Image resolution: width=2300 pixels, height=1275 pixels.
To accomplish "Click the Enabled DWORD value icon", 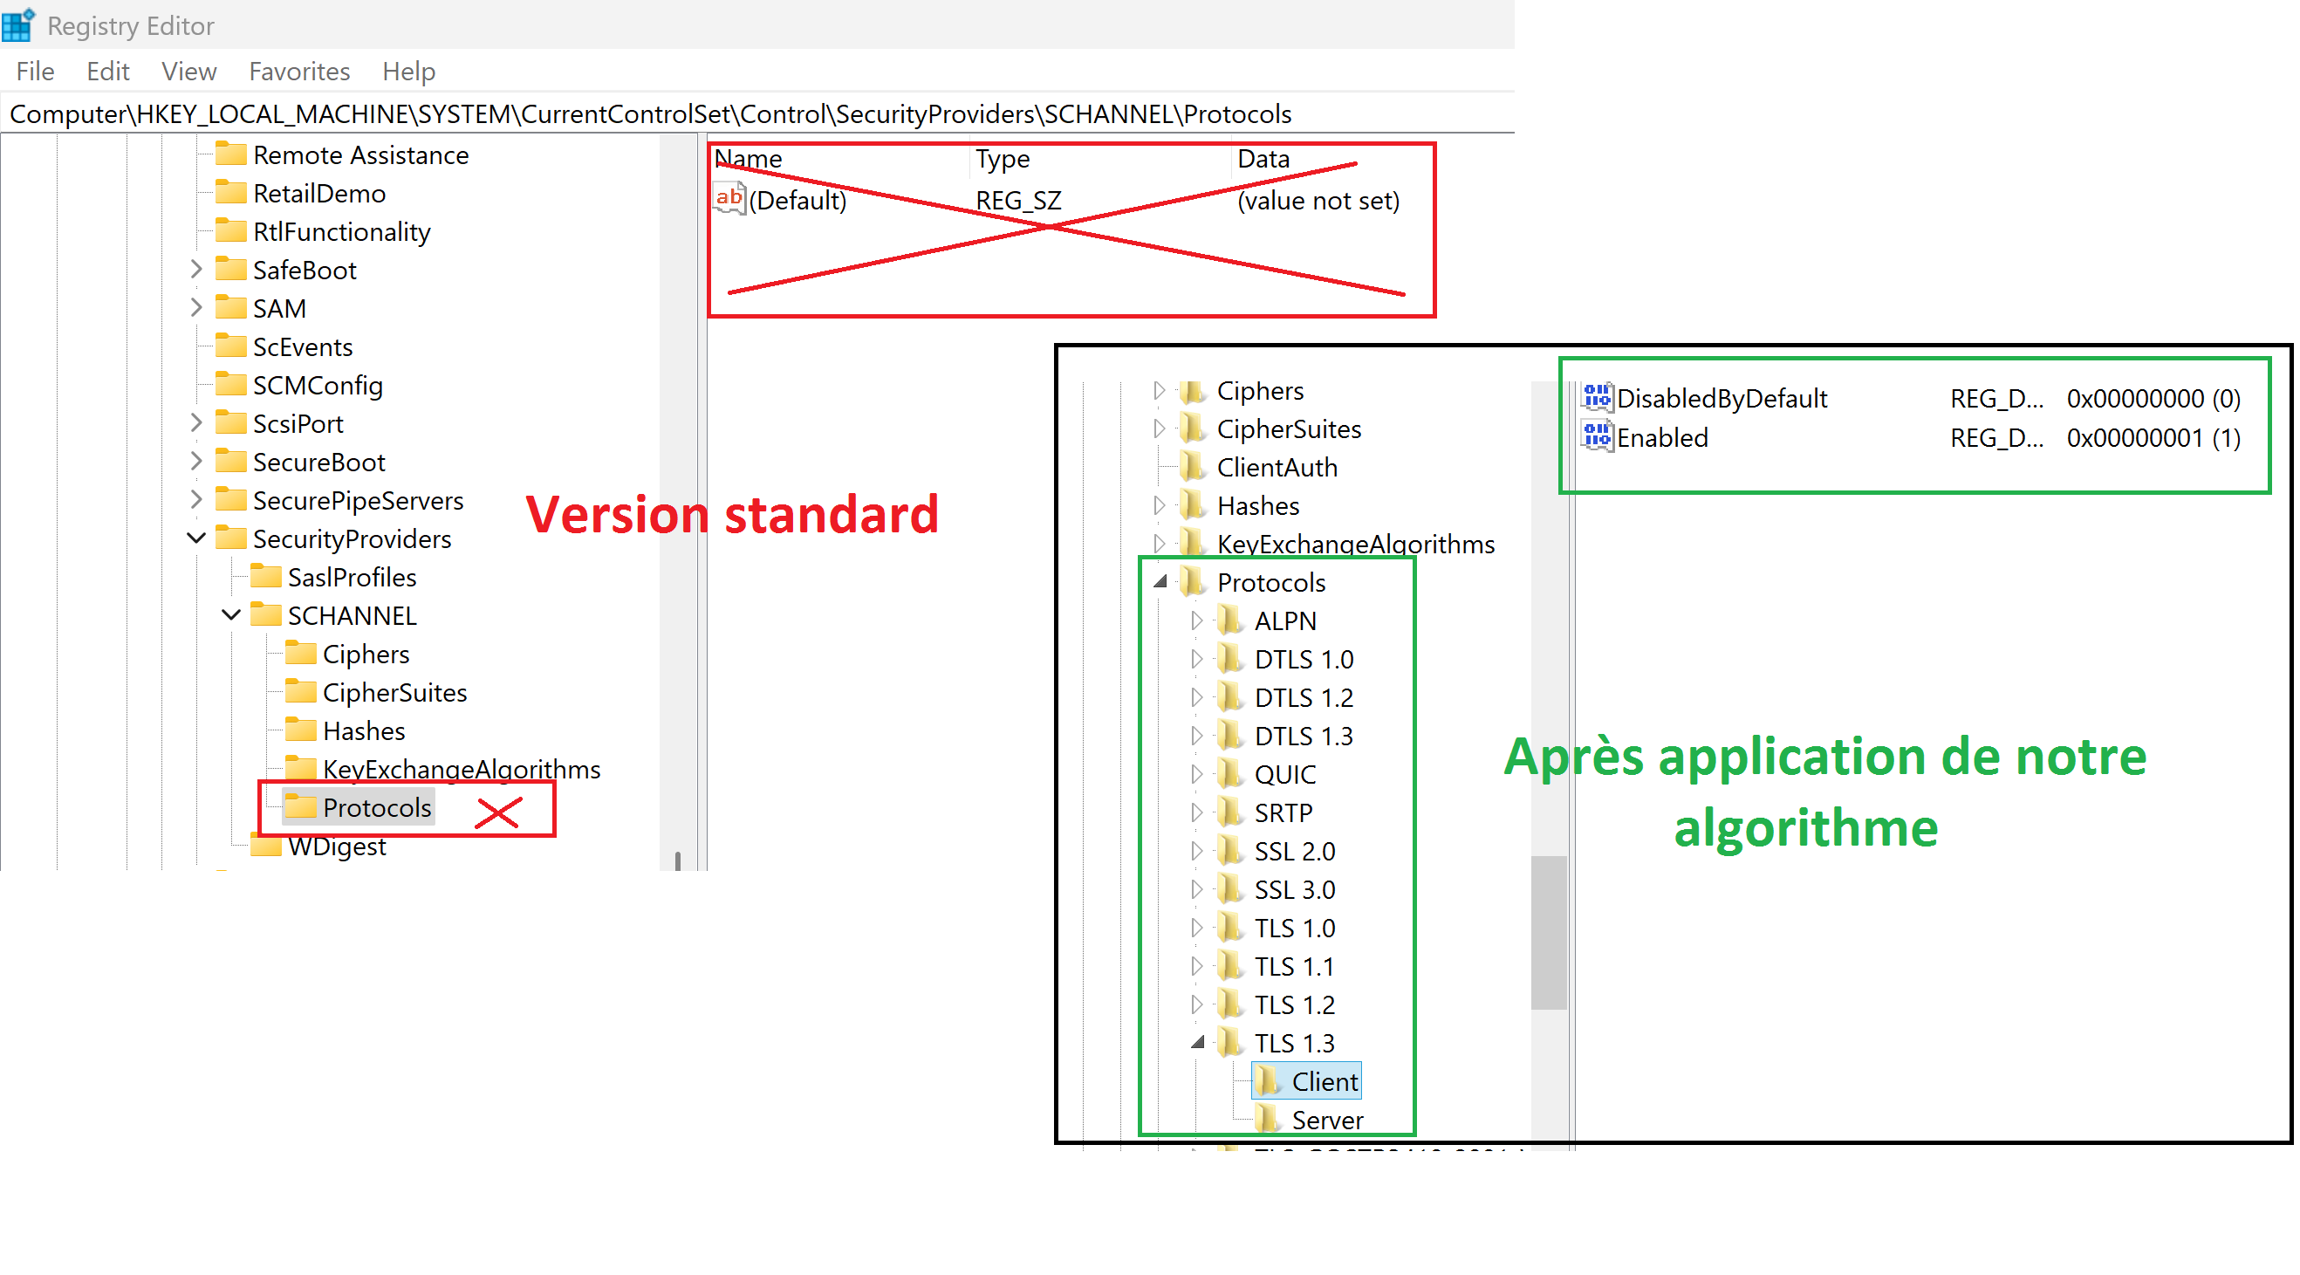I will [1598, 436].
